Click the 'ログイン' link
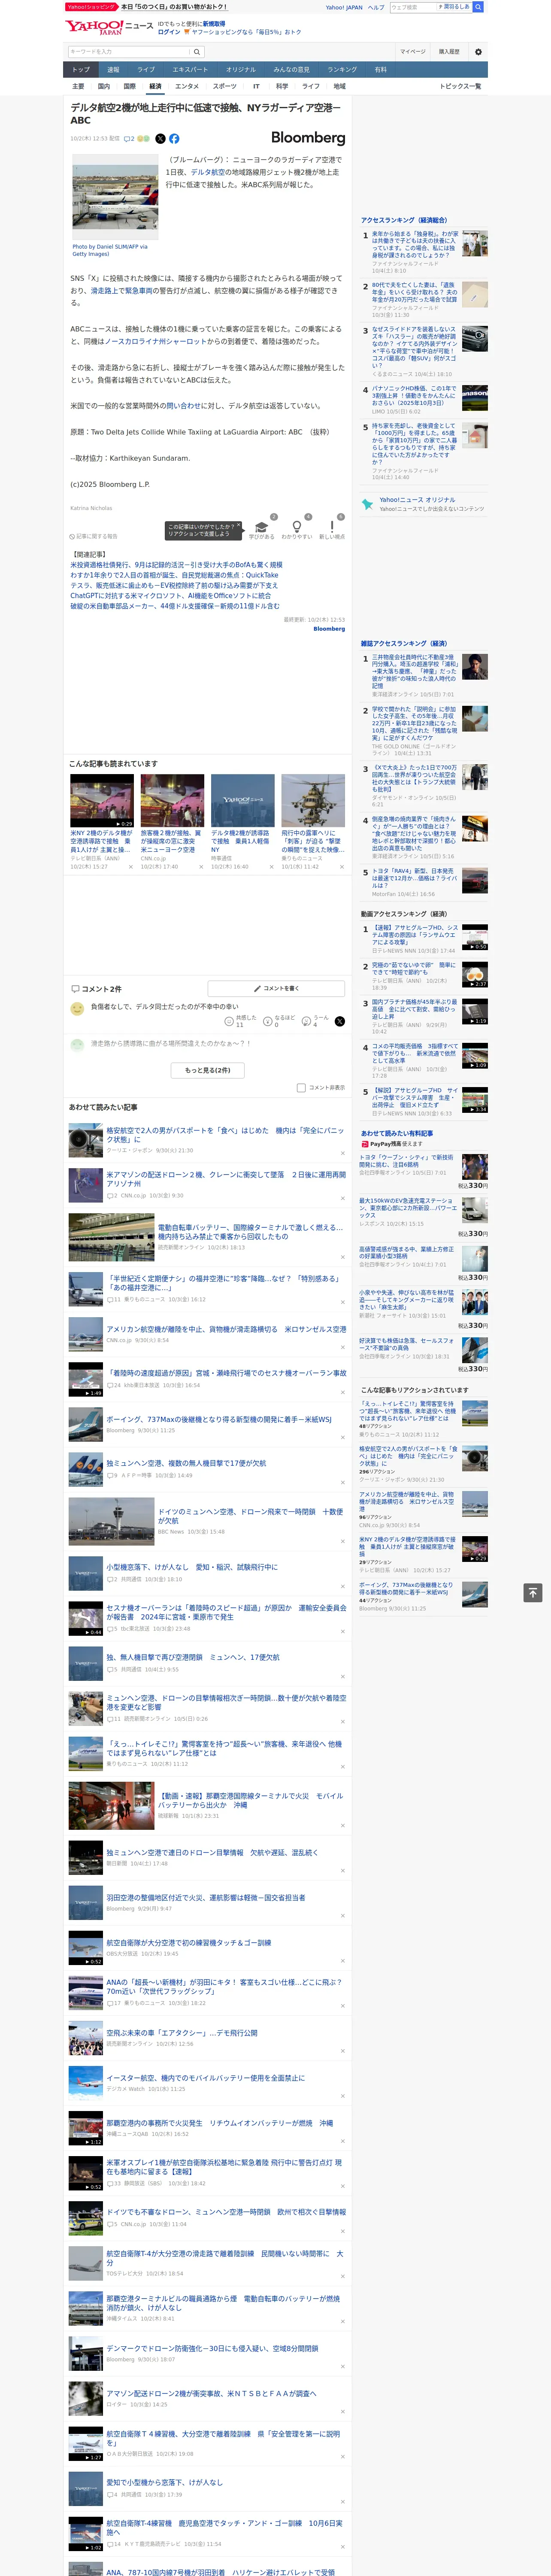Screen dimensions: 551x2576 [x=169, y=32]
